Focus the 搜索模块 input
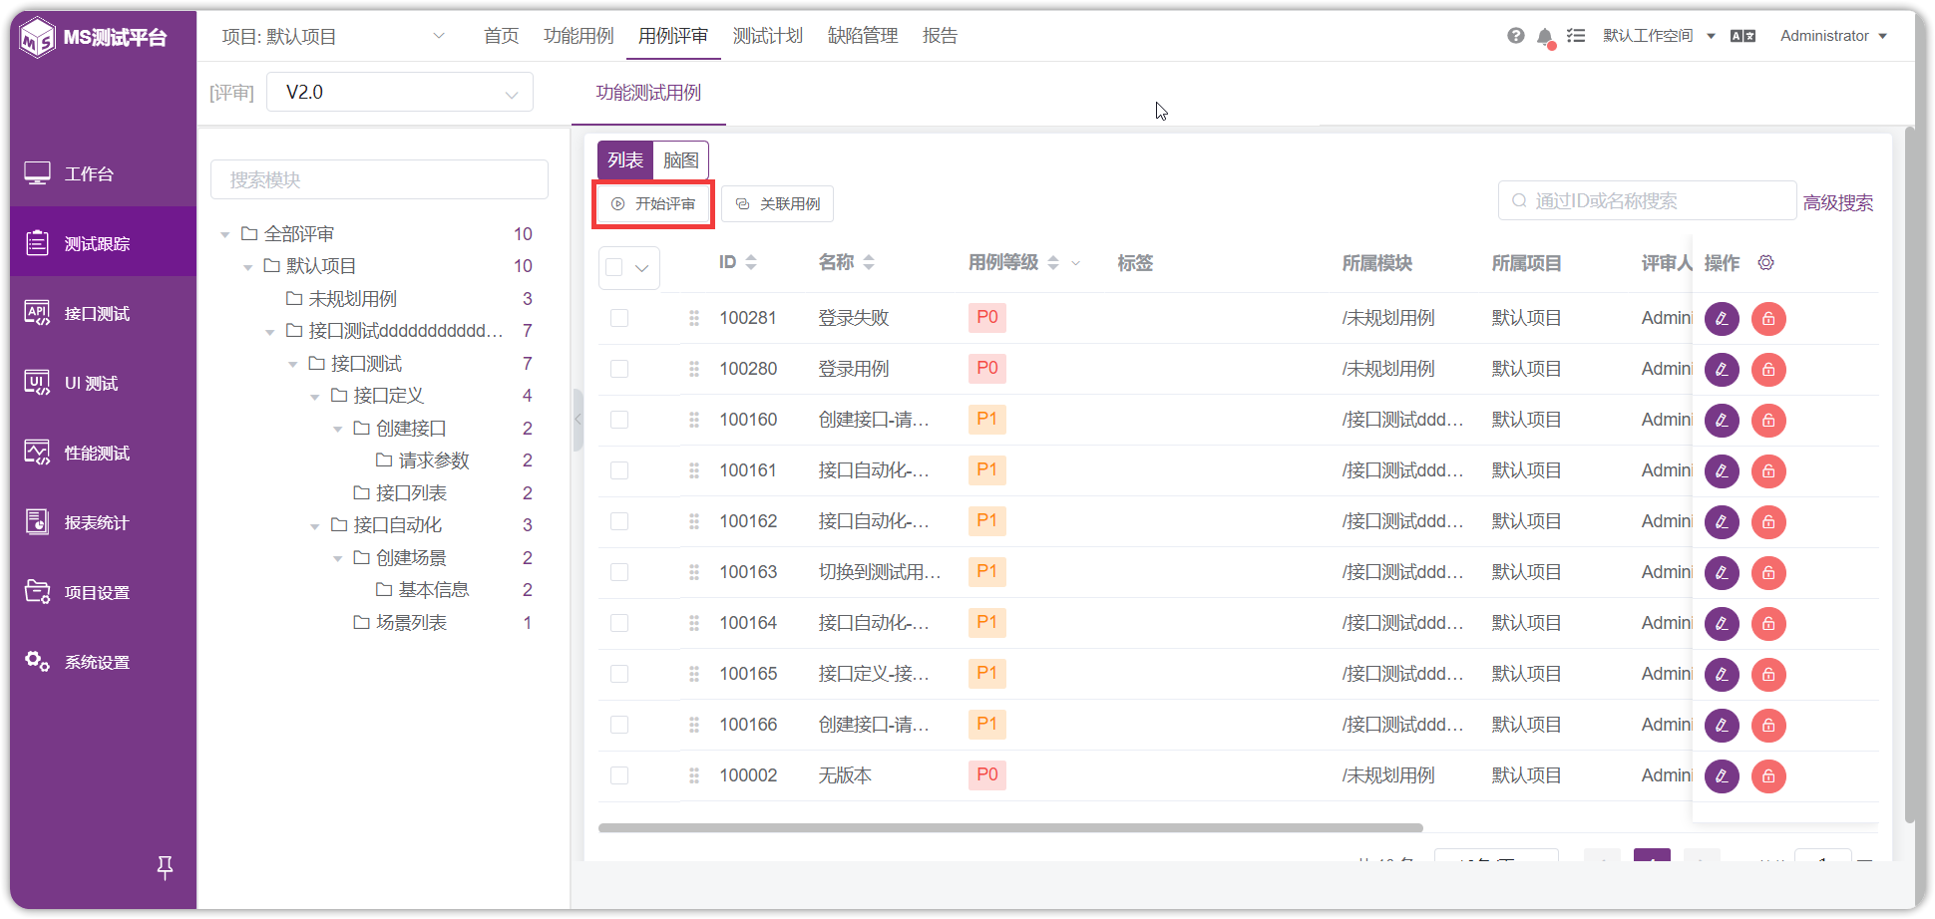 coord(379,179)
